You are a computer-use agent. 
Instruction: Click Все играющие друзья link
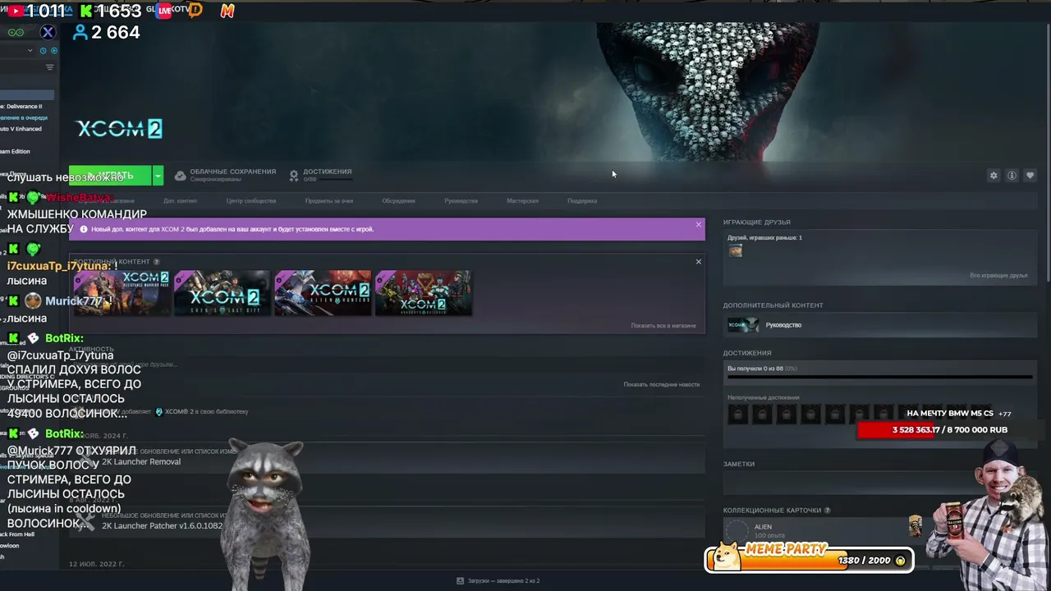[998, 276]
